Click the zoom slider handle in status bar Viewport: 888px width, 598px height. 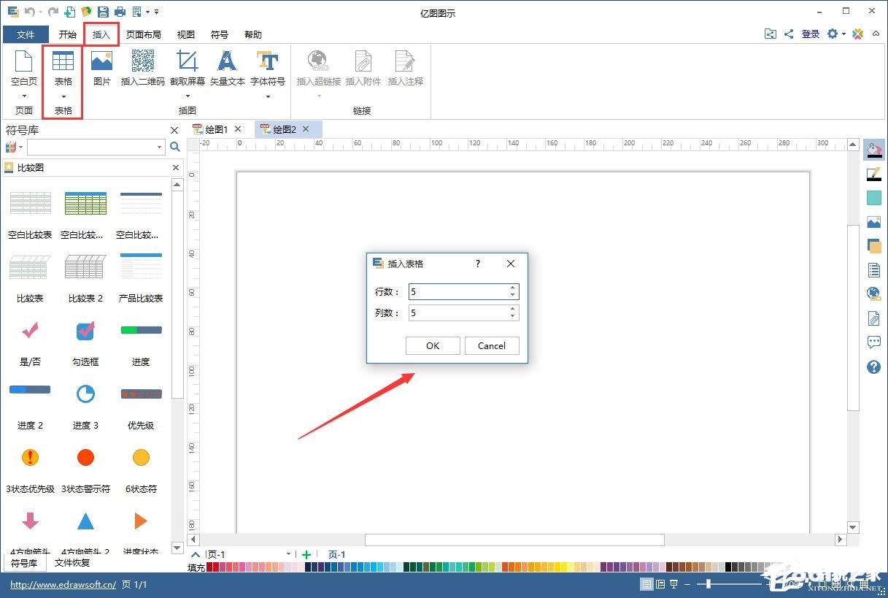pyautogui.click(x=707, y=584)
